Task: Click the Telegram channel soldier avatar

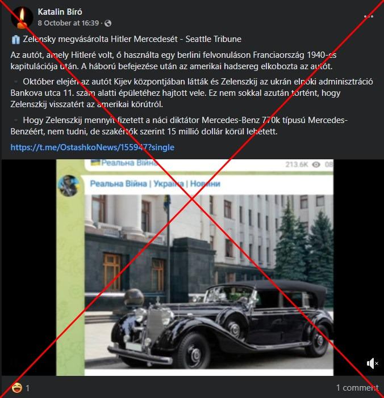Action: coord(68,185)
